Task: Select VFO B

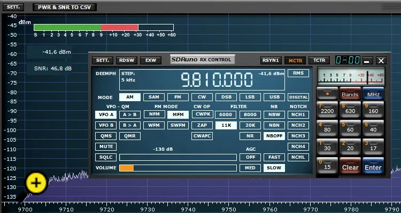Action: [106, 125]
